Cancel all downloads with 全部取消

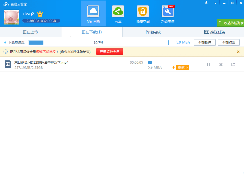(x=229, y=42)
